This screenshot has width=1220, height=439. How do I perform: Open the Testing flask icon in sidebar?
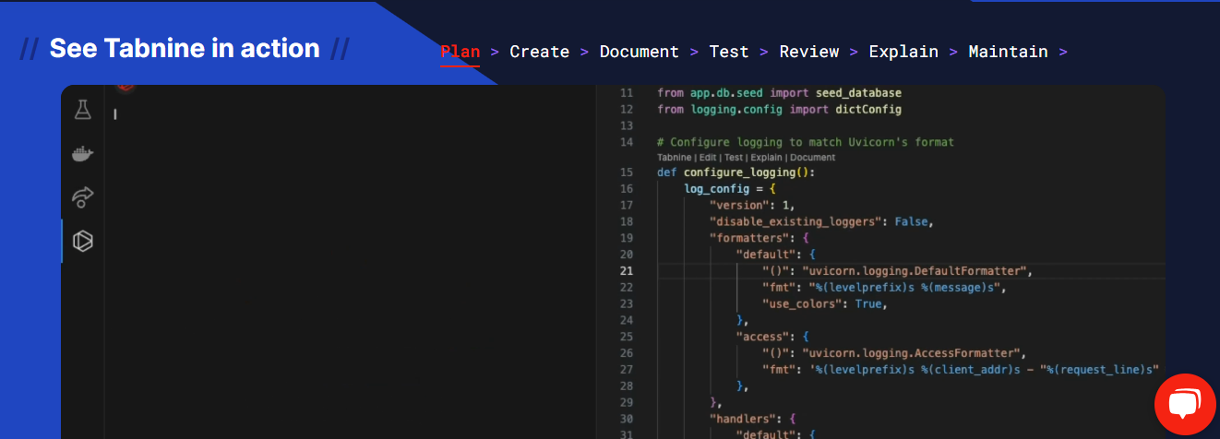83,110
